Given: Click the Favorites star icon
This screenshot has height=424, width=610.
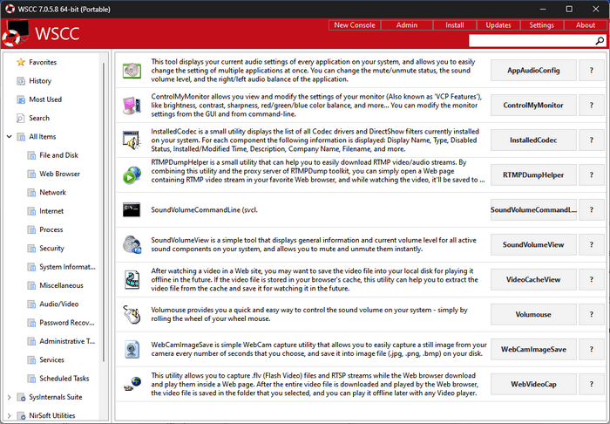Looking at the screenshot, I should click(21, 62).
